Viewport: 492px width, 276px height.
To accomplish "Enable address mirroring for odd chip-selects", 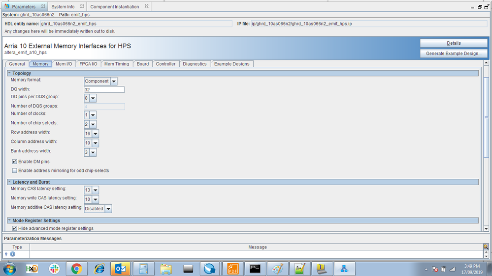I will 14,170.
